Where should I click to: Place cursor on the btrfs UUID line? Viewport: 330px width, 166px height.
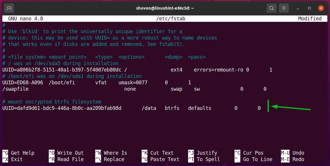pyautogui.click(x=62, y=108)
